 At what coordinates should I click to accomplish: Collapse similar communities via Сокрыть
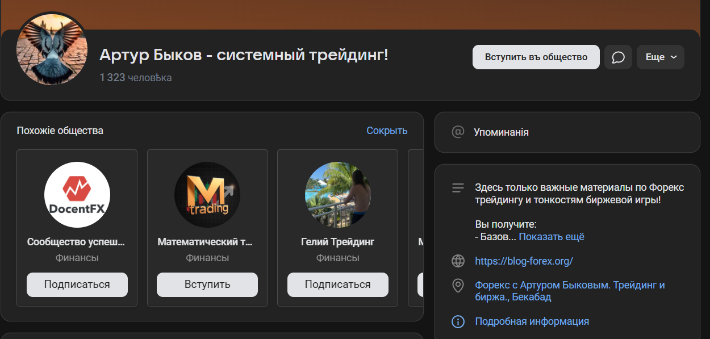(x=386, y=131)
